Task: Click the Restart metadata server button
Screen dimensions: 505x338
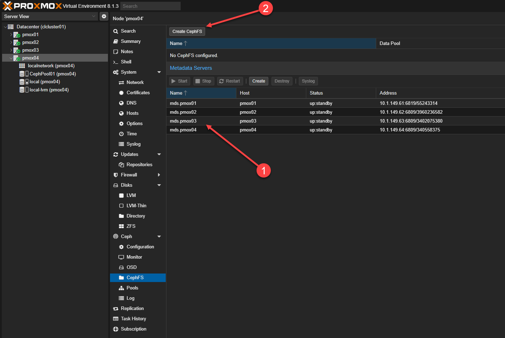Action: click(x=230, y=81)
